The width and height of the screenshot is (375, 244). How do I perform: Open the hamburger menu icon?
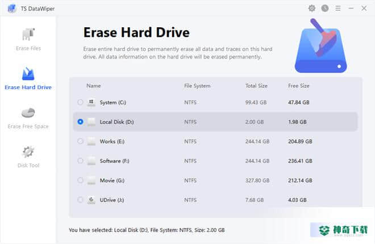tap(338, 9)
